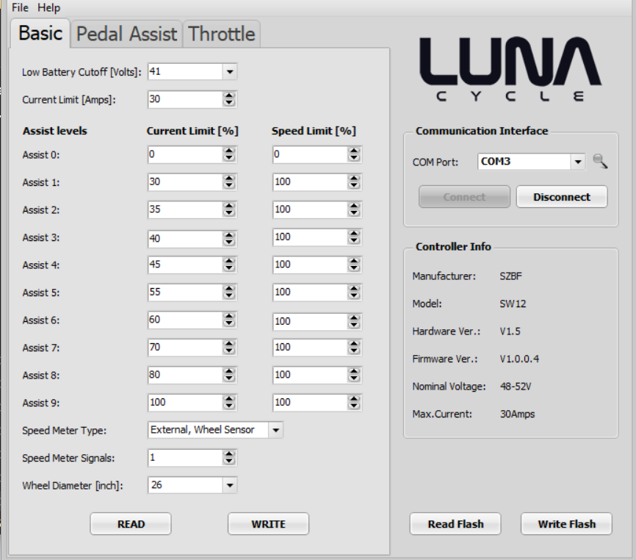Click the Assist 1 current limit stepper
The image size is (636, 560).
click(x=229, y=182)
